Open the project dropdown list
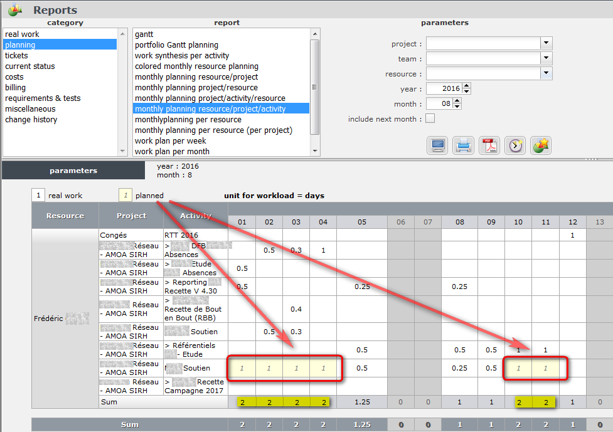The height and width of the screenshot is (432, 613). [x=546, y=43]
